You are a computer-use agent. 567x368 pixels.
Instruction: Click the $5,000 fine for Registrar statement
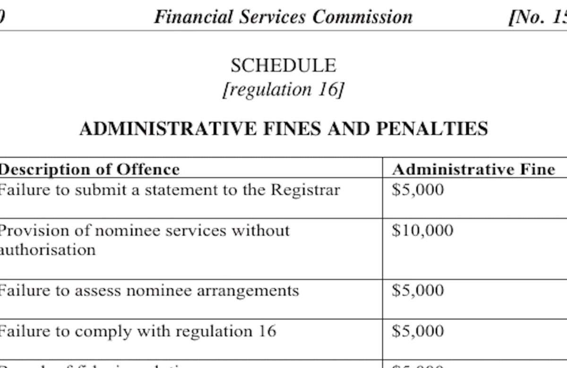418,190
